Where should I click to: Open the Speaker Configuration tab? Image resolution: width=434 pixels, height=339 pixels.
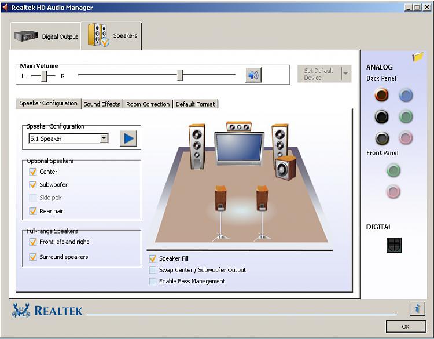pos(49,103)
